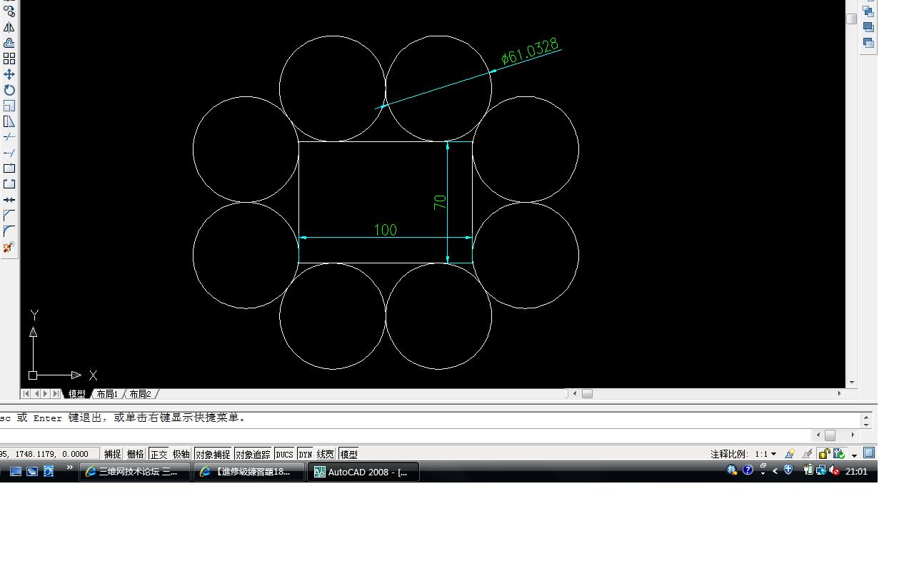
Task: Expand taskbar quick launch chevron
Action: coord(69,468)
